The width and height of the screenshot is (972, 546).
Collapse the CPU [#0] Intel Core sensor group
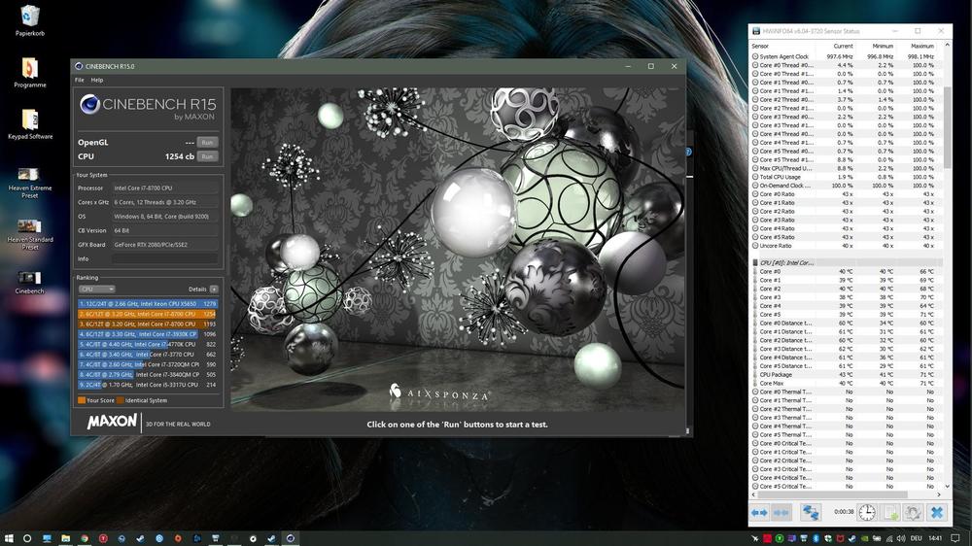coord(756,262)
